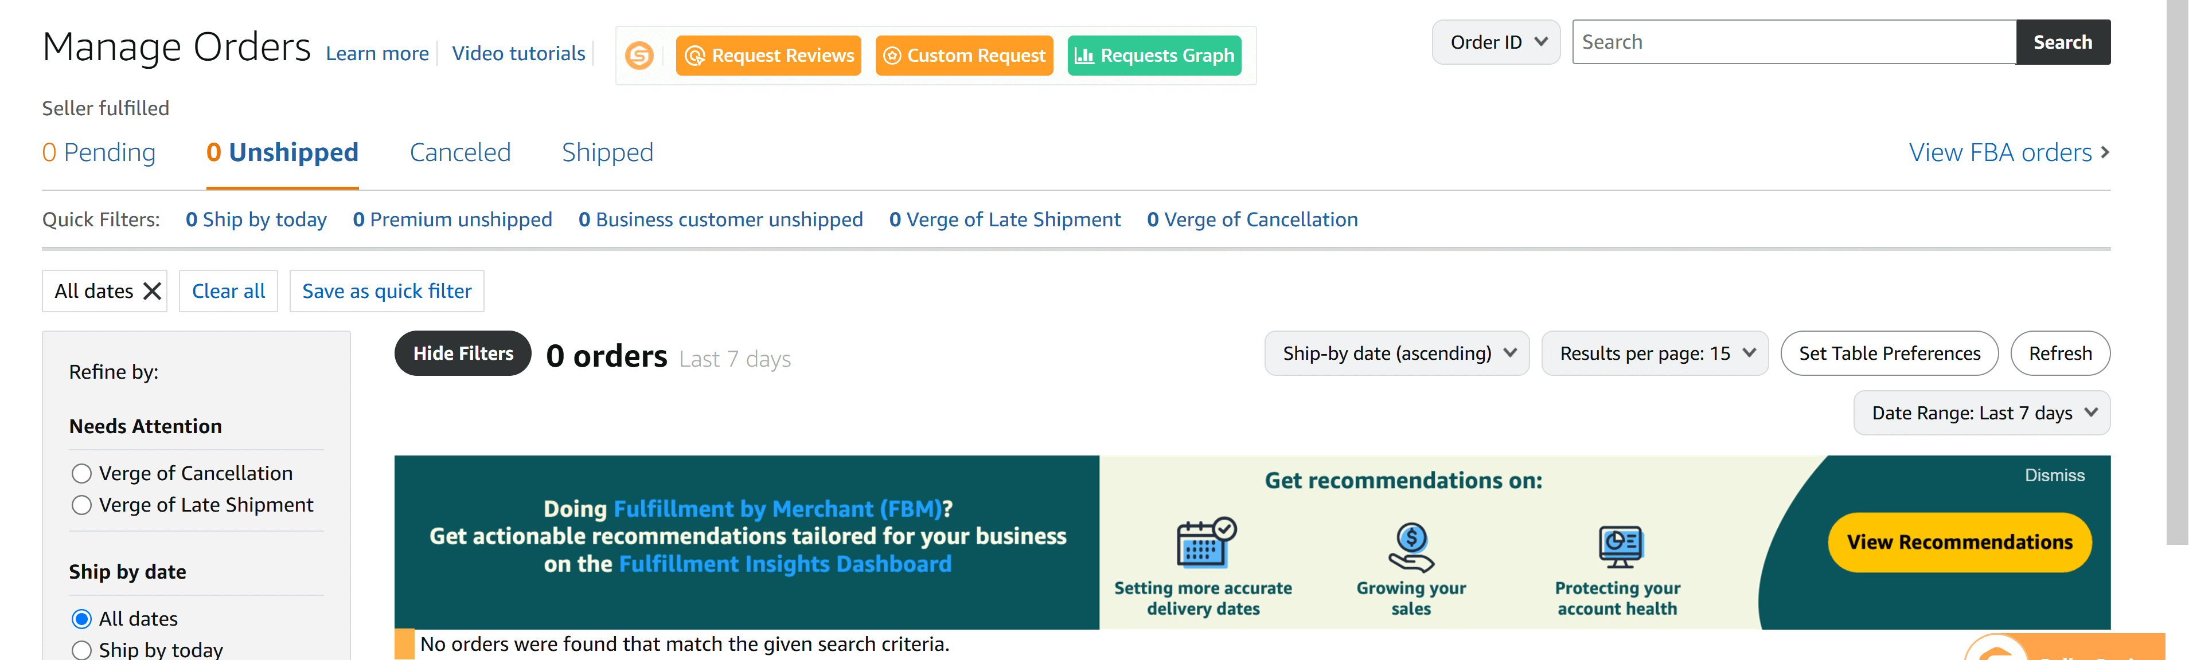Image resolution: width=2189 pixels, height=660 pixels.
Task: Select the Ship by today radio button
Action: pos(81,650)
